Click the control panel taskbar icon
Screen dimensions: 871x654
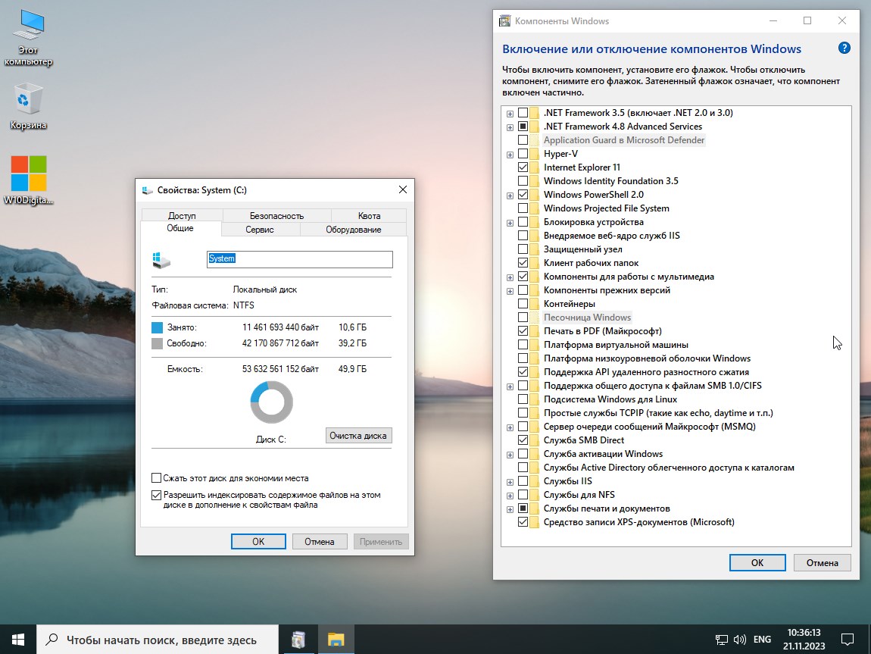pyautogui.click(x=299, y=640)
